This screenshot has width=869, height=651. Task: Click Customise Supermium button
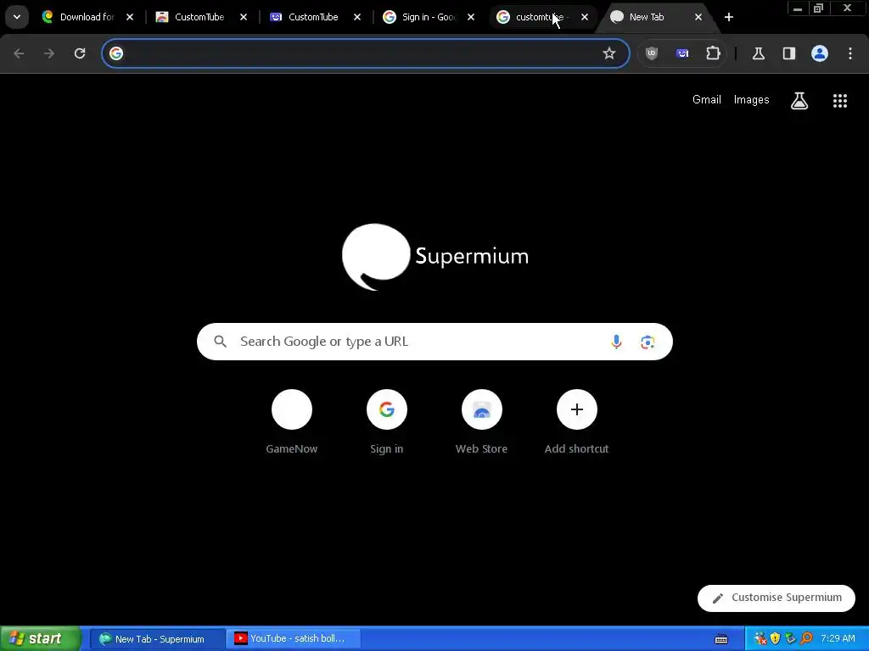point(776,598)
